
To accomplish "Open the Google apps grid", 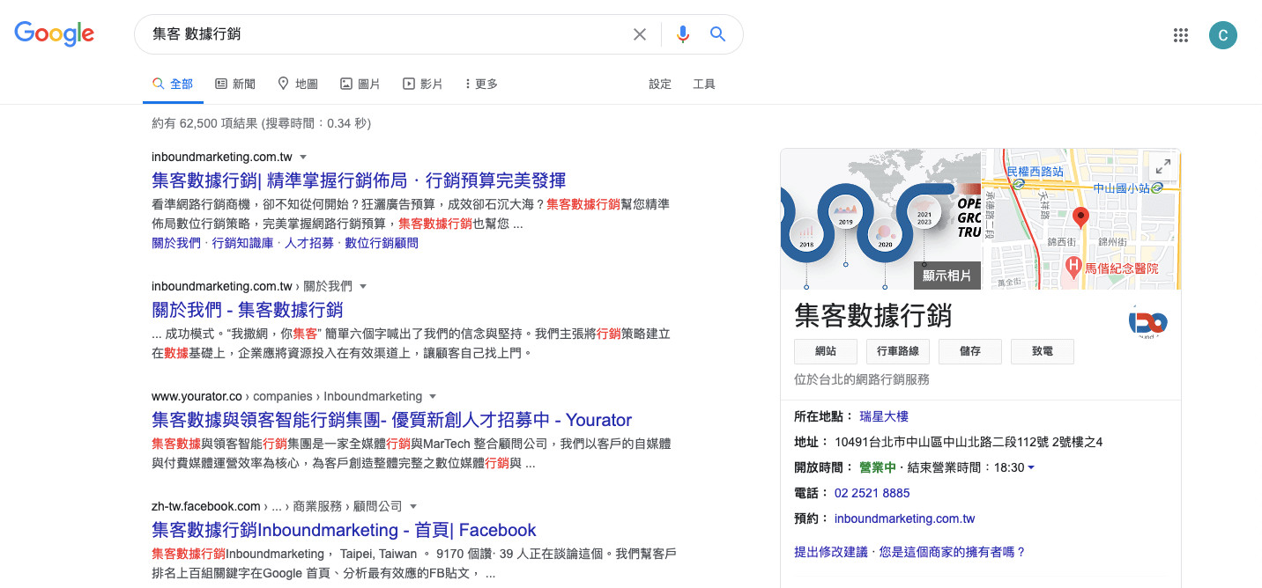I will pos(1181,35).
